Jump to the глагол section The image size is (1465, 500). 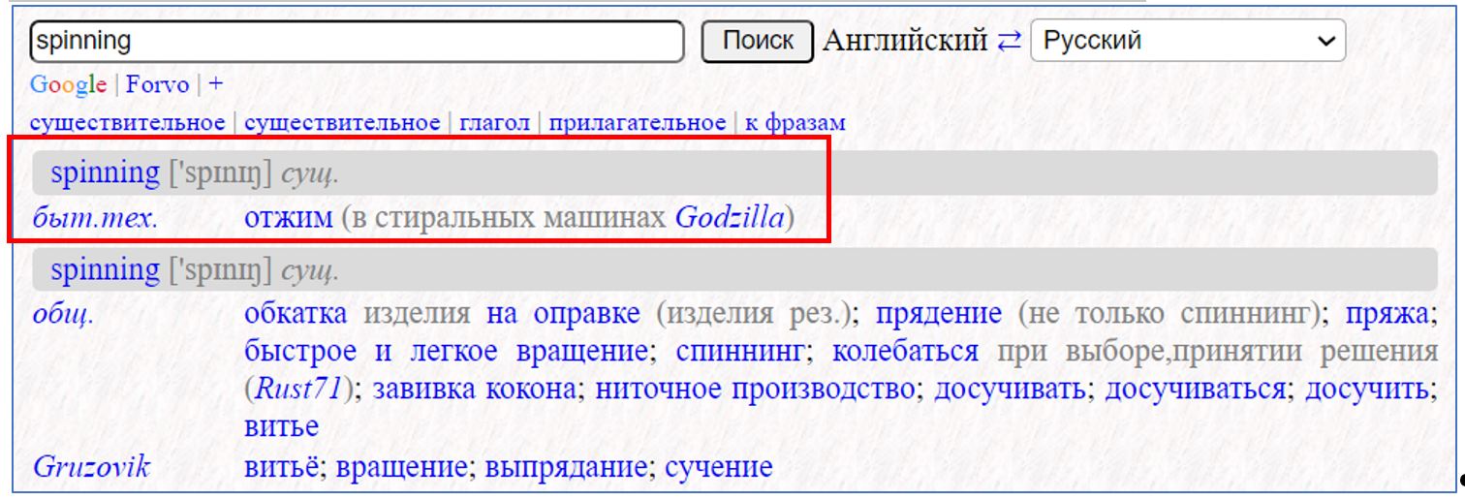pyautogui.click(x=494, y=123)
